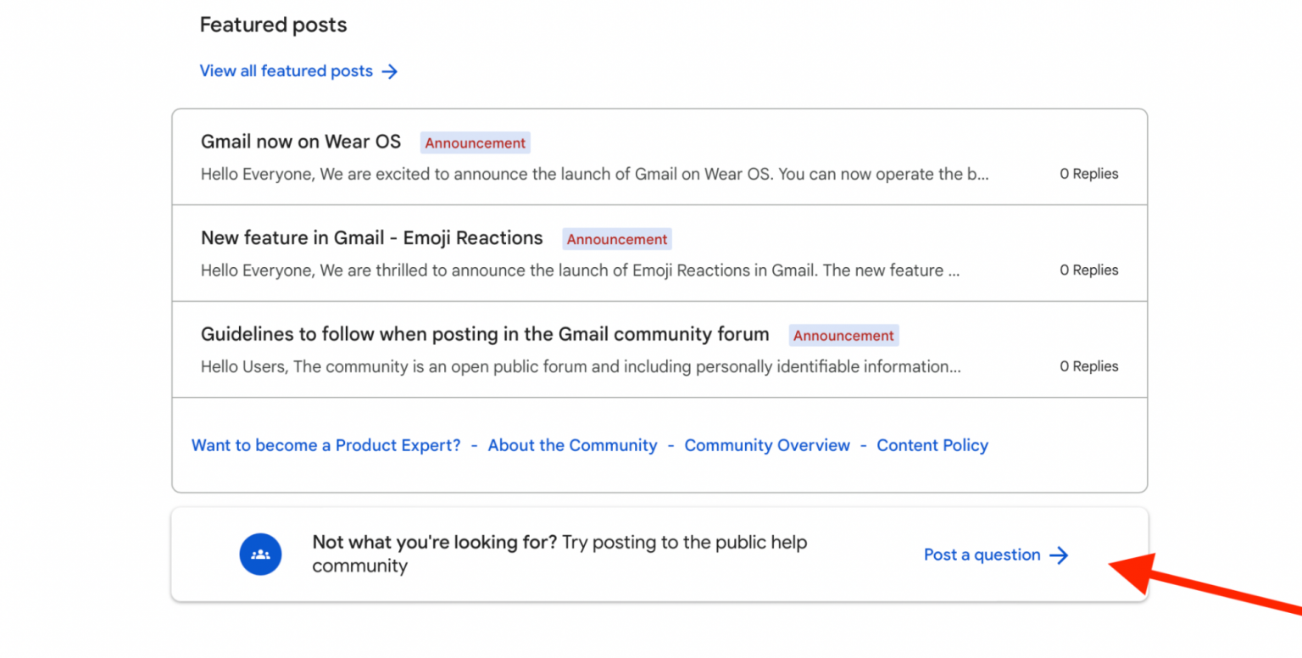
Task: Click the Announcement tag on the Emoji Reactions post
Action: pyautogui.click(x=616, y=239)
